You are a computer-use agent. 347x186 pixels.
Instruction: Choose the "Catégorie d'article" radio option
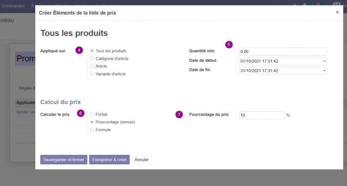[92, 58]
